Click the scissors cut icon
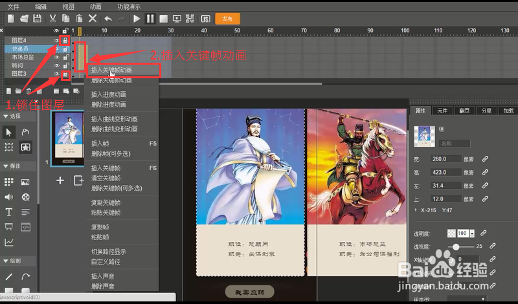Viewport: 518px width, 304px height. [x=52, y=19]
